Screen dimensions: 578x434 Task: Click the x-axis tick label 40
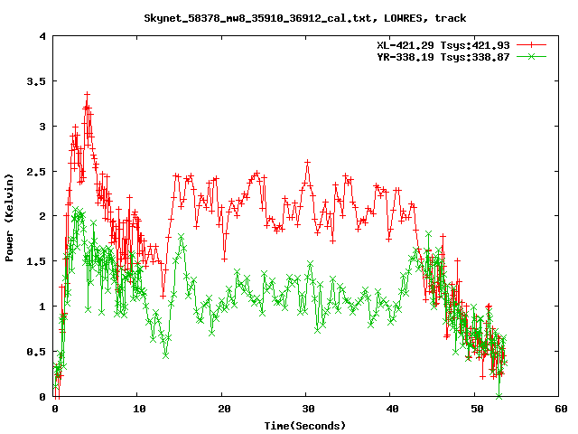tap(392, 409)
